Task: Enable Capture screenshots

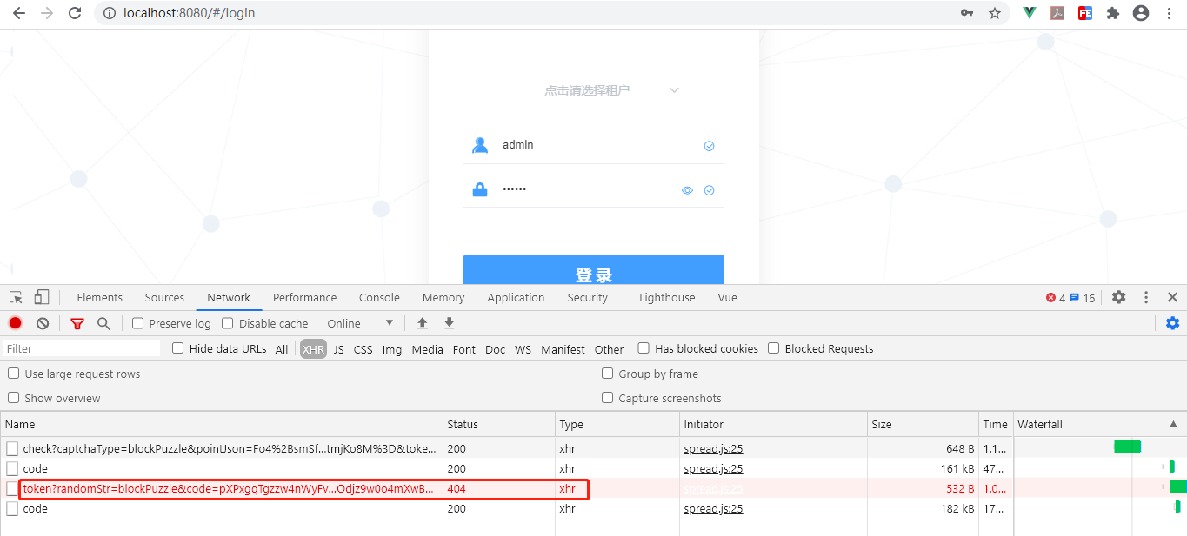Action: [x=607, y=398]
